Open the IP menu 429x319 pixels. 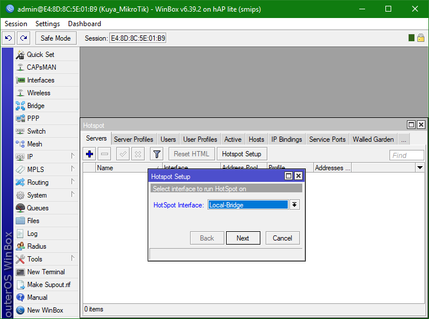pyautogui.click(x=47, y=157)
